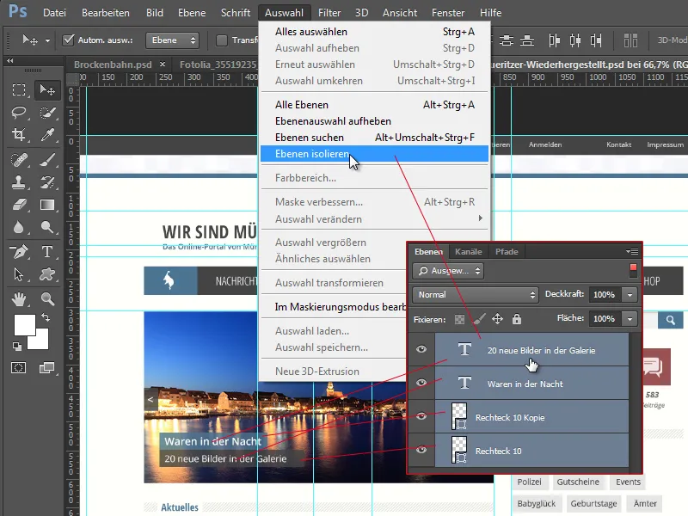The height and width of the screenshot is (516, 688).
Task: Hide the 'Waren in der Nacht' layer
Action: pyautogui.click(x=421, y=383)
